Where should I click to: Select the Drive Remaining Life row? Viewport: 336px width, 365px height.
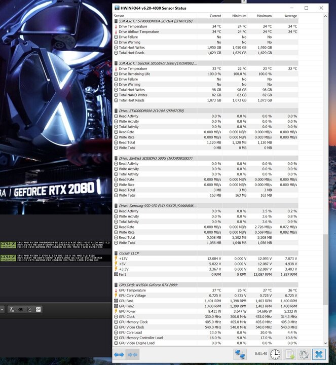point(206,74)
